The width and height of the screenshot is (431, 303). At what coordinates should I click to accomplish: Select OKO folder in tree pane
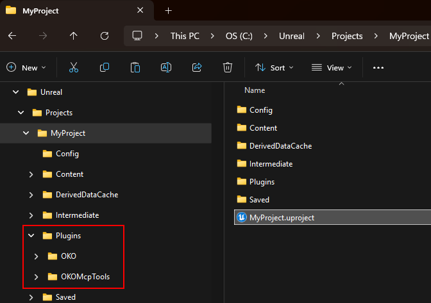point(62,256)
